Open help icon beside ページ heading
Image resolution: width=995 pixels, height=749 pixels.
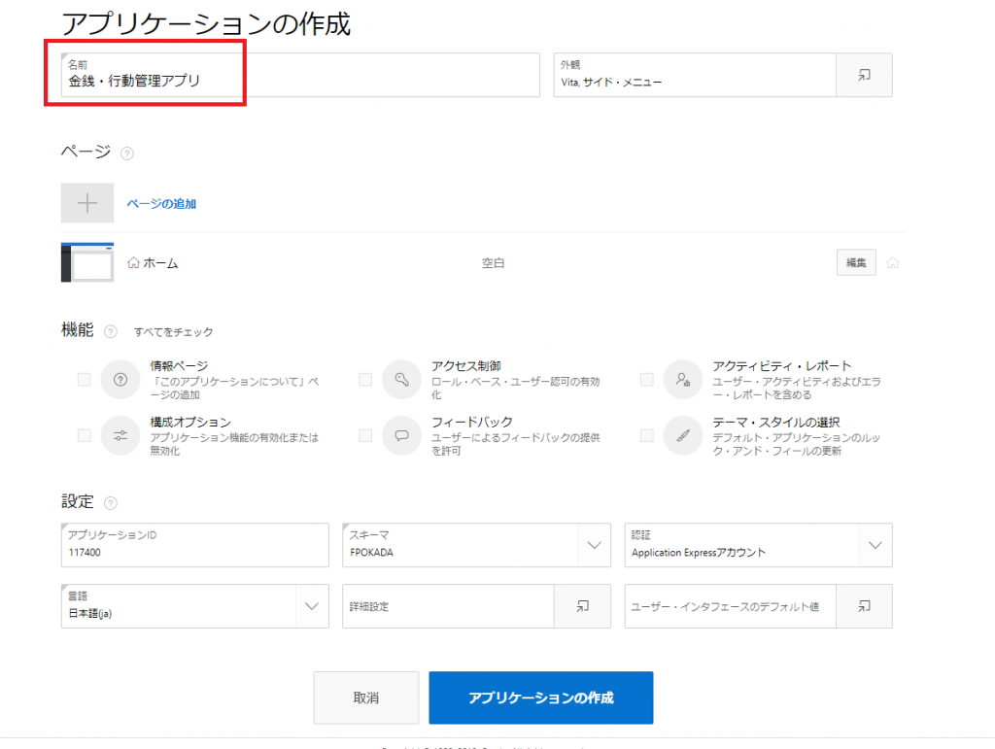(x=127, y=153)
